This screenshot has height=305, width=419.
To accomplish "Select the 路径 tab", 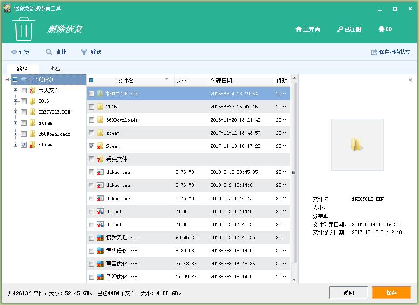I will point(22,69).
